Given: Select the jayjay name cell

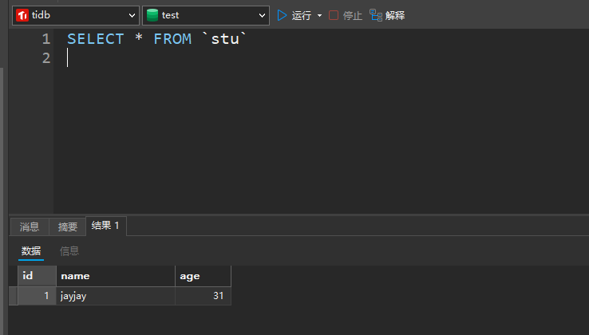Looking at the screenshot, I should click(116, 296).
